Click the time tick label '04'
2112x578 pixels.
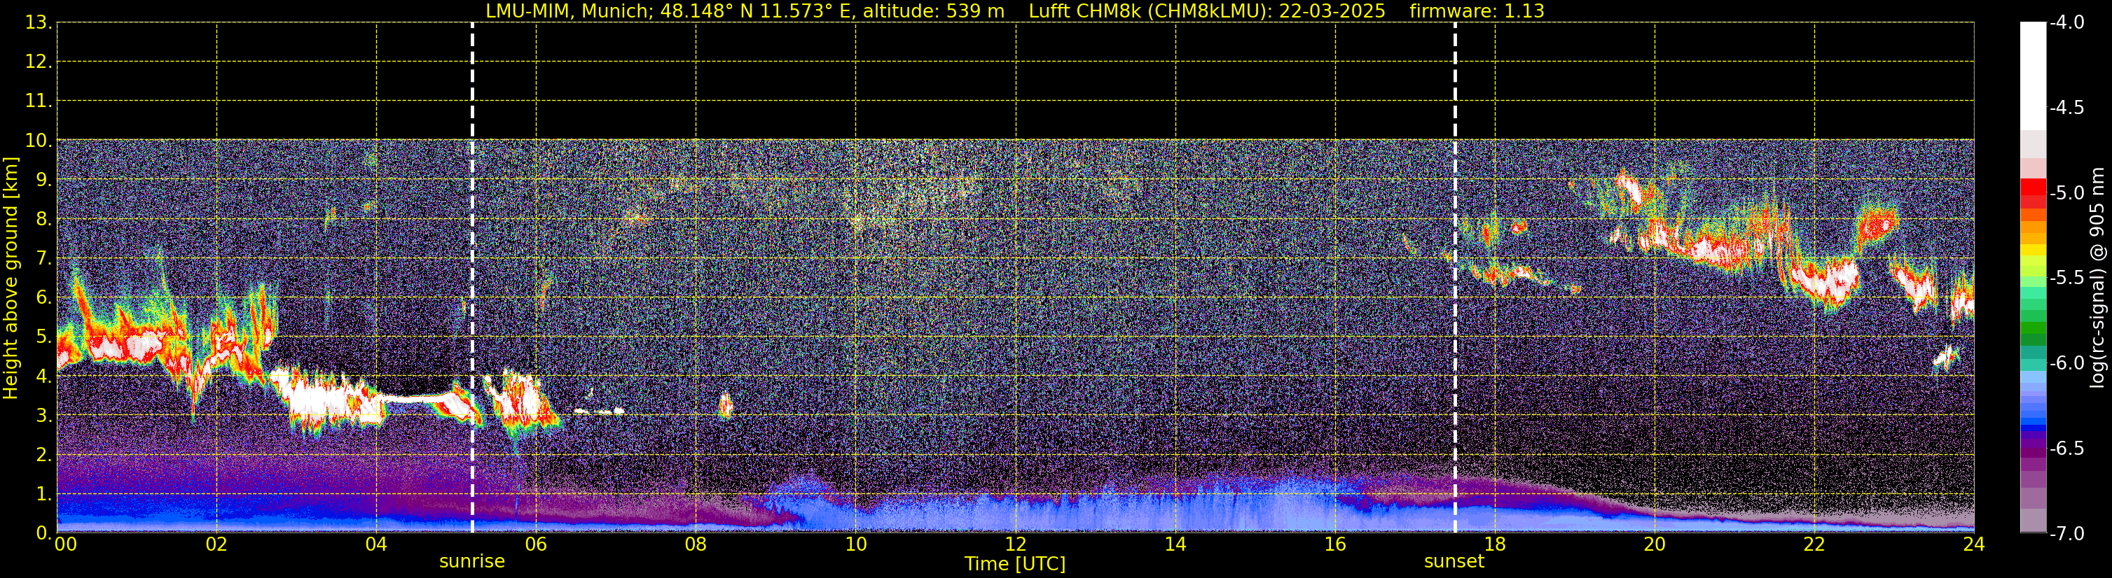click(376, 544)
